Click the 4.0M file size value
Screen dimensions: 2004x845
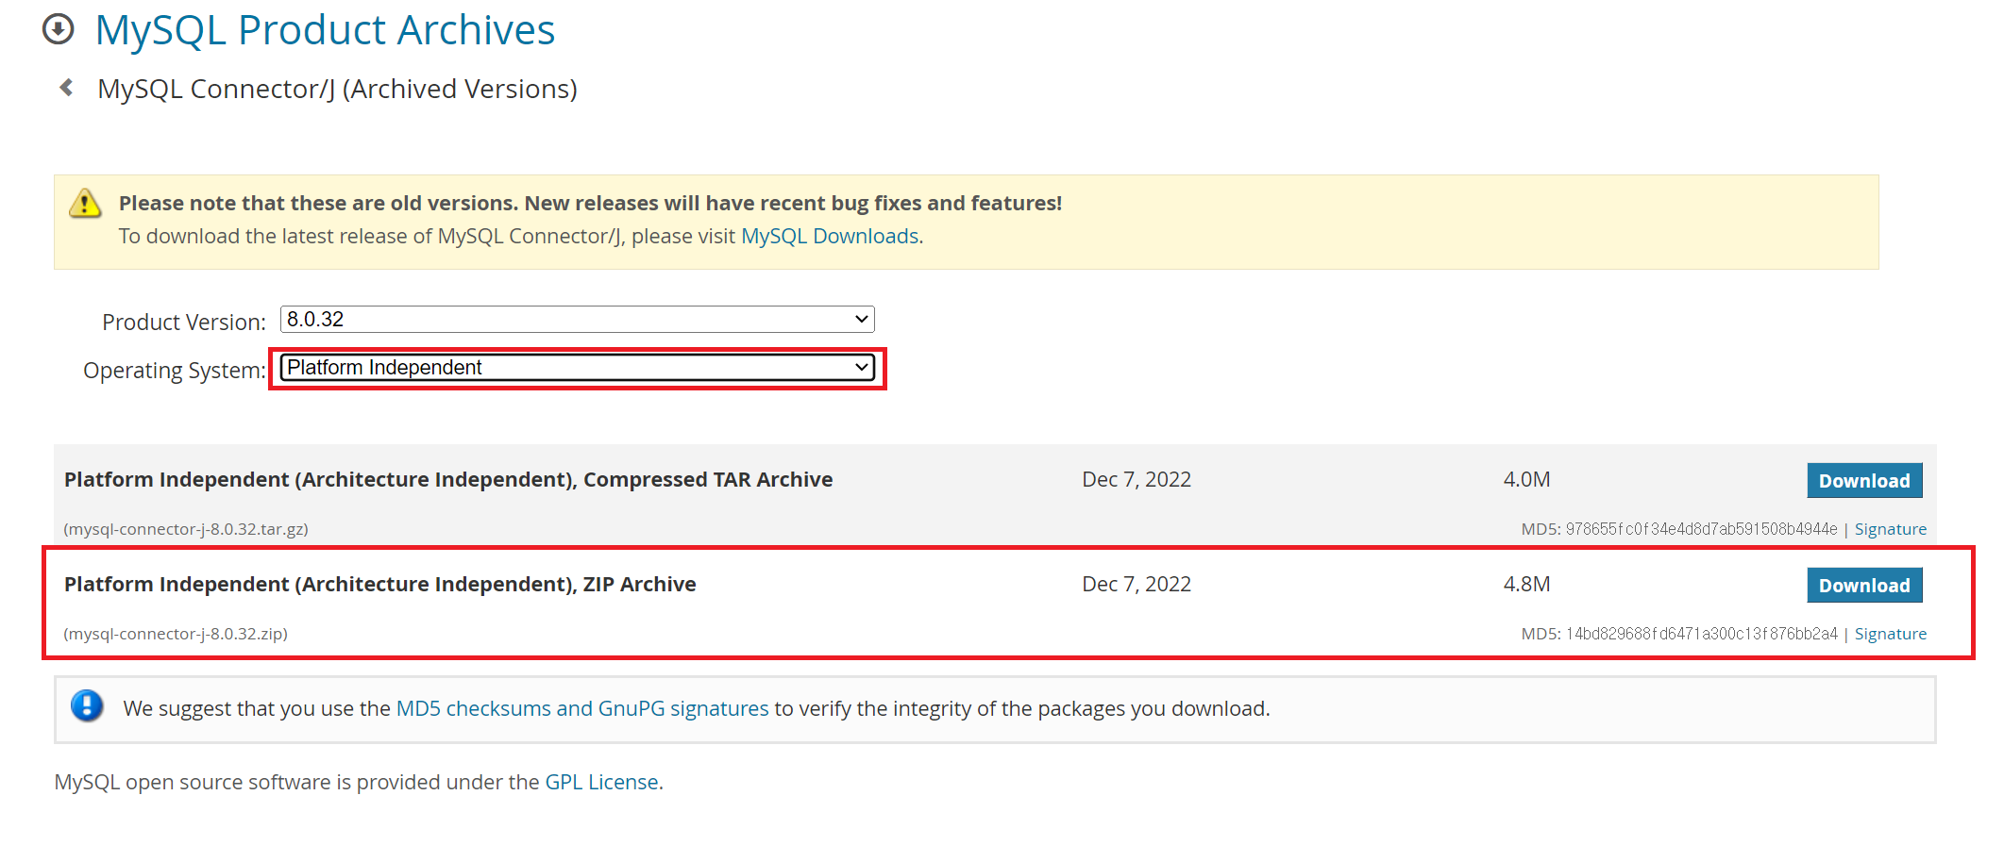coord(1526,479)
